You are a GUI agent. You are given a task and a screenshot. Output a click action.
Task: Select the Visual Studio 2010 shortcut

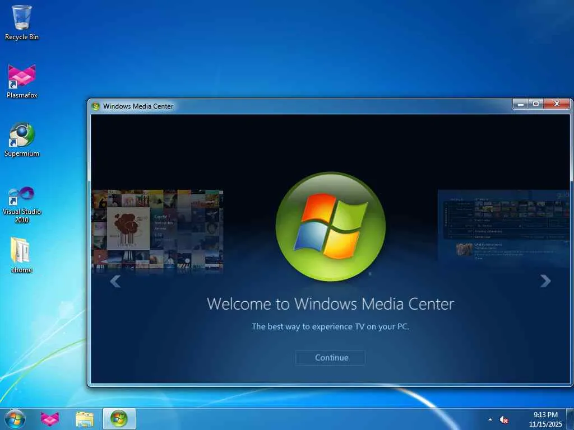coord(22,205)
